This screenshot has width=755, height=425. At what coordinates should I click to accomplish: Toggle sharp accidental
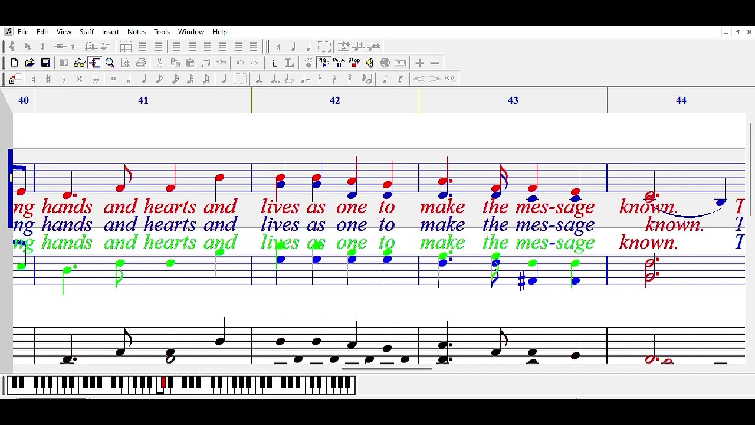48,79
